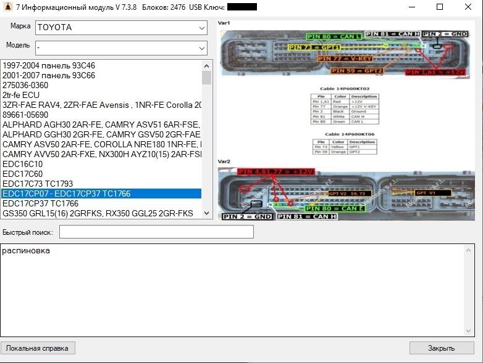The width and height of the screenshot is (483, 363).
Task: Select entry 'ALPHARD GGH30 2GR-FE, CAMRY GSV50'
Action: (101, 134)
